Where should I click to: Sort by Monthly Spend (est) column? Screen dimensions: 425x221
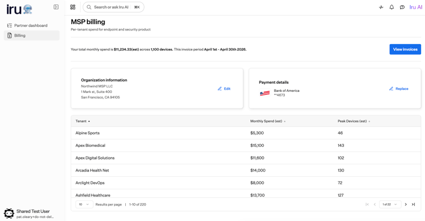tap(268, 121)
